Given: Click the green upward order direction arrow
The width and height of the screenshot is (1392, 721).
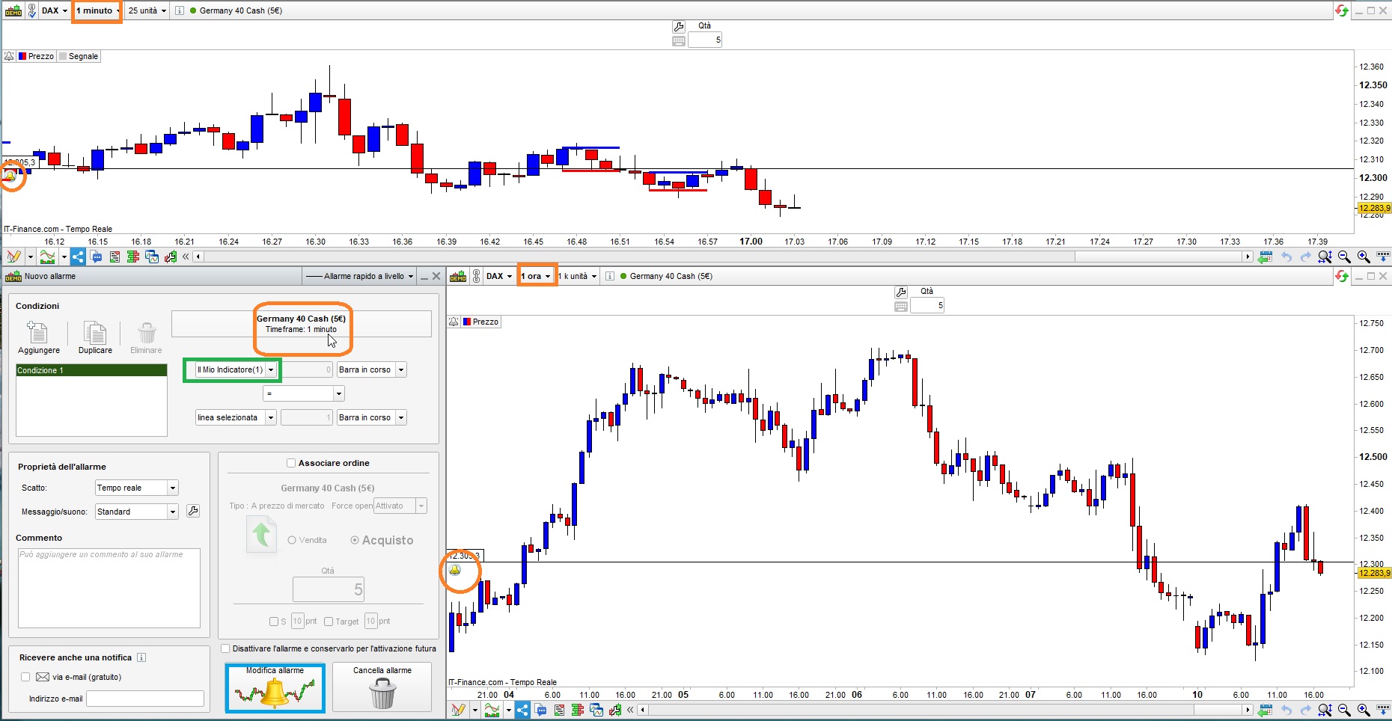Looking at the screenshot, I should click(261, 535).
